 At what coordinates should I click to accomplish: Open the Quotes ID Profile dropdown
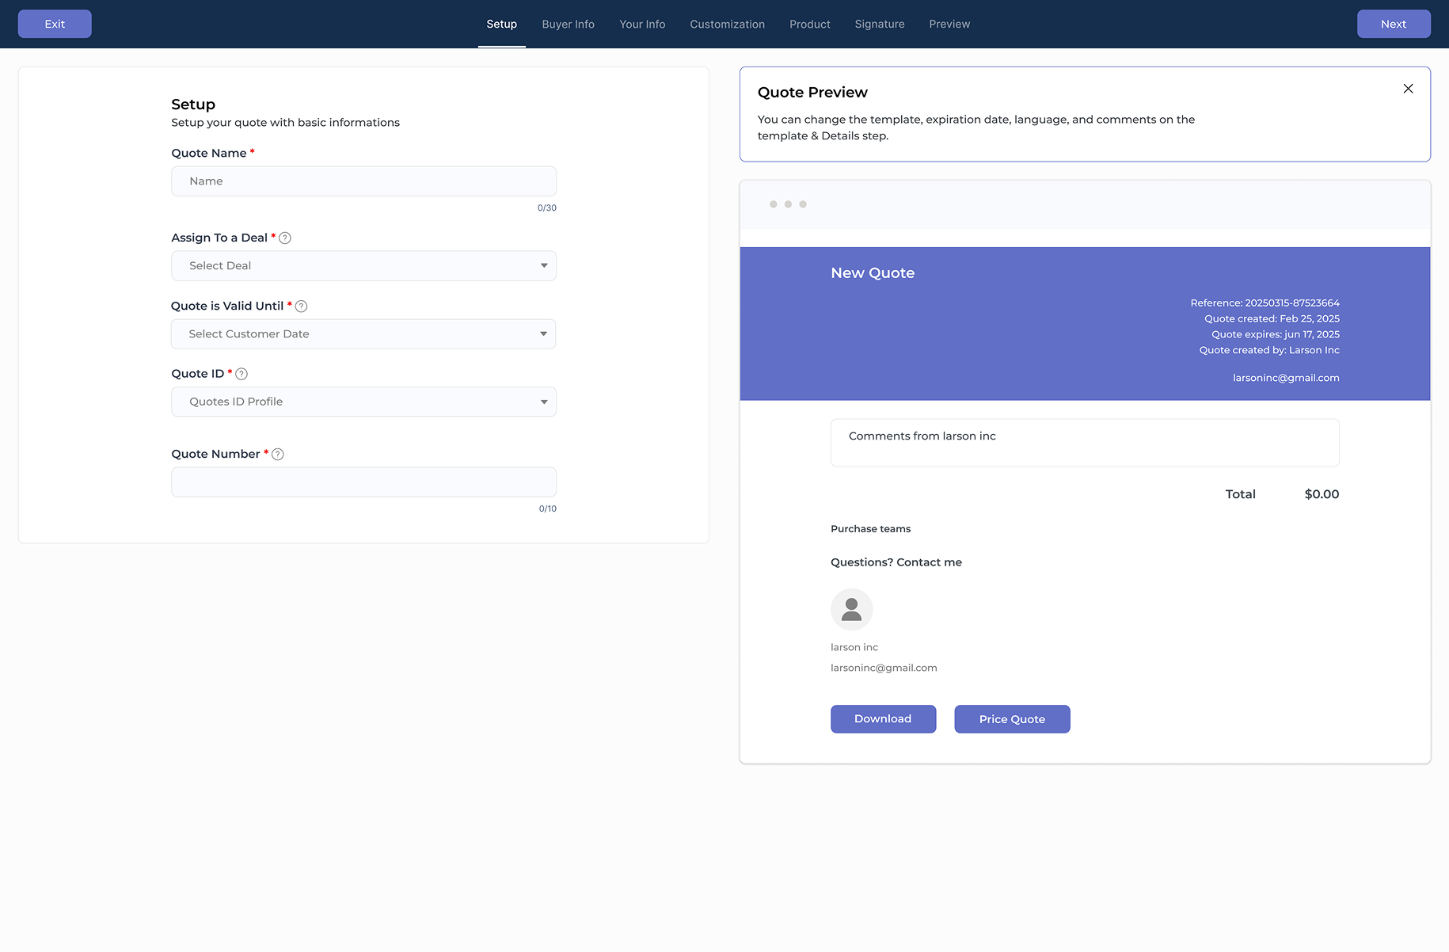click(x=363, y=402)
